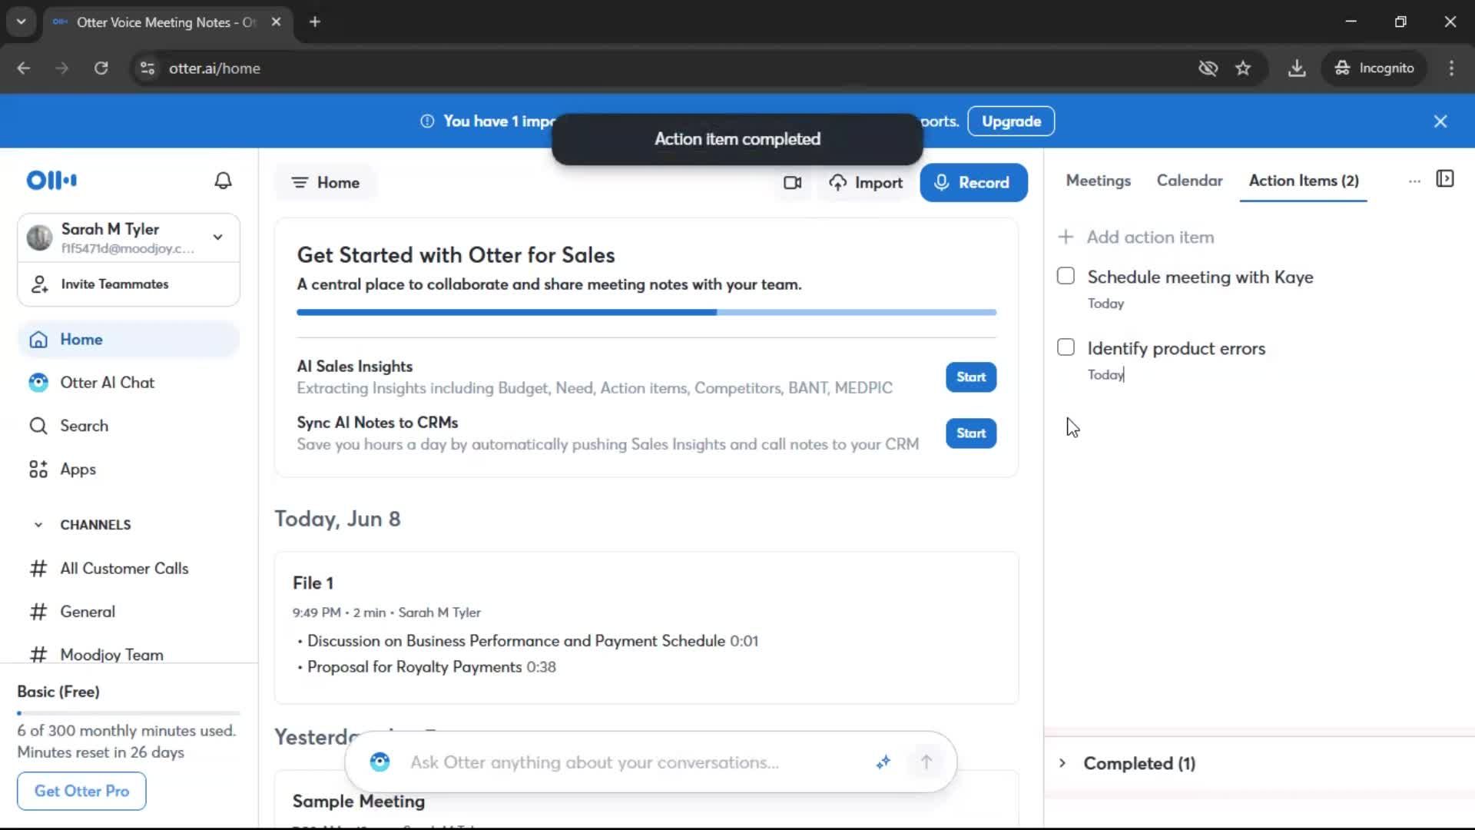This screenshot has height=830, width=1475.
Task: Open Apps in sidebar
Action: [x=129, y=469]
